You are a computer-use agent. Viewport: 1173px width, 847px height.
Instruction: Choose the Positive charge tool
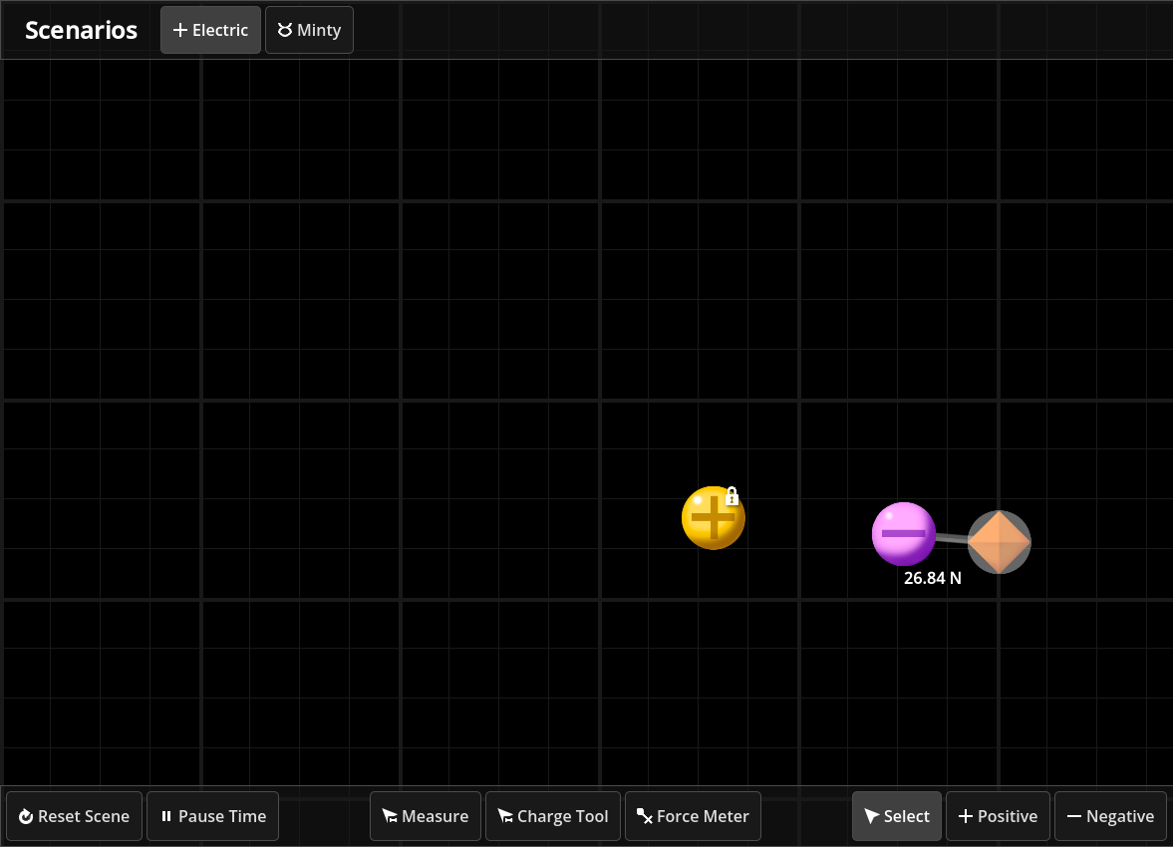(998, 816)
